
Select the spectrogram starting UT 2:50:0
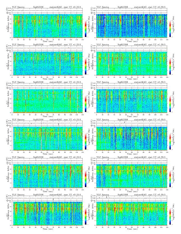pyautogui.click(x=132, y=101)
